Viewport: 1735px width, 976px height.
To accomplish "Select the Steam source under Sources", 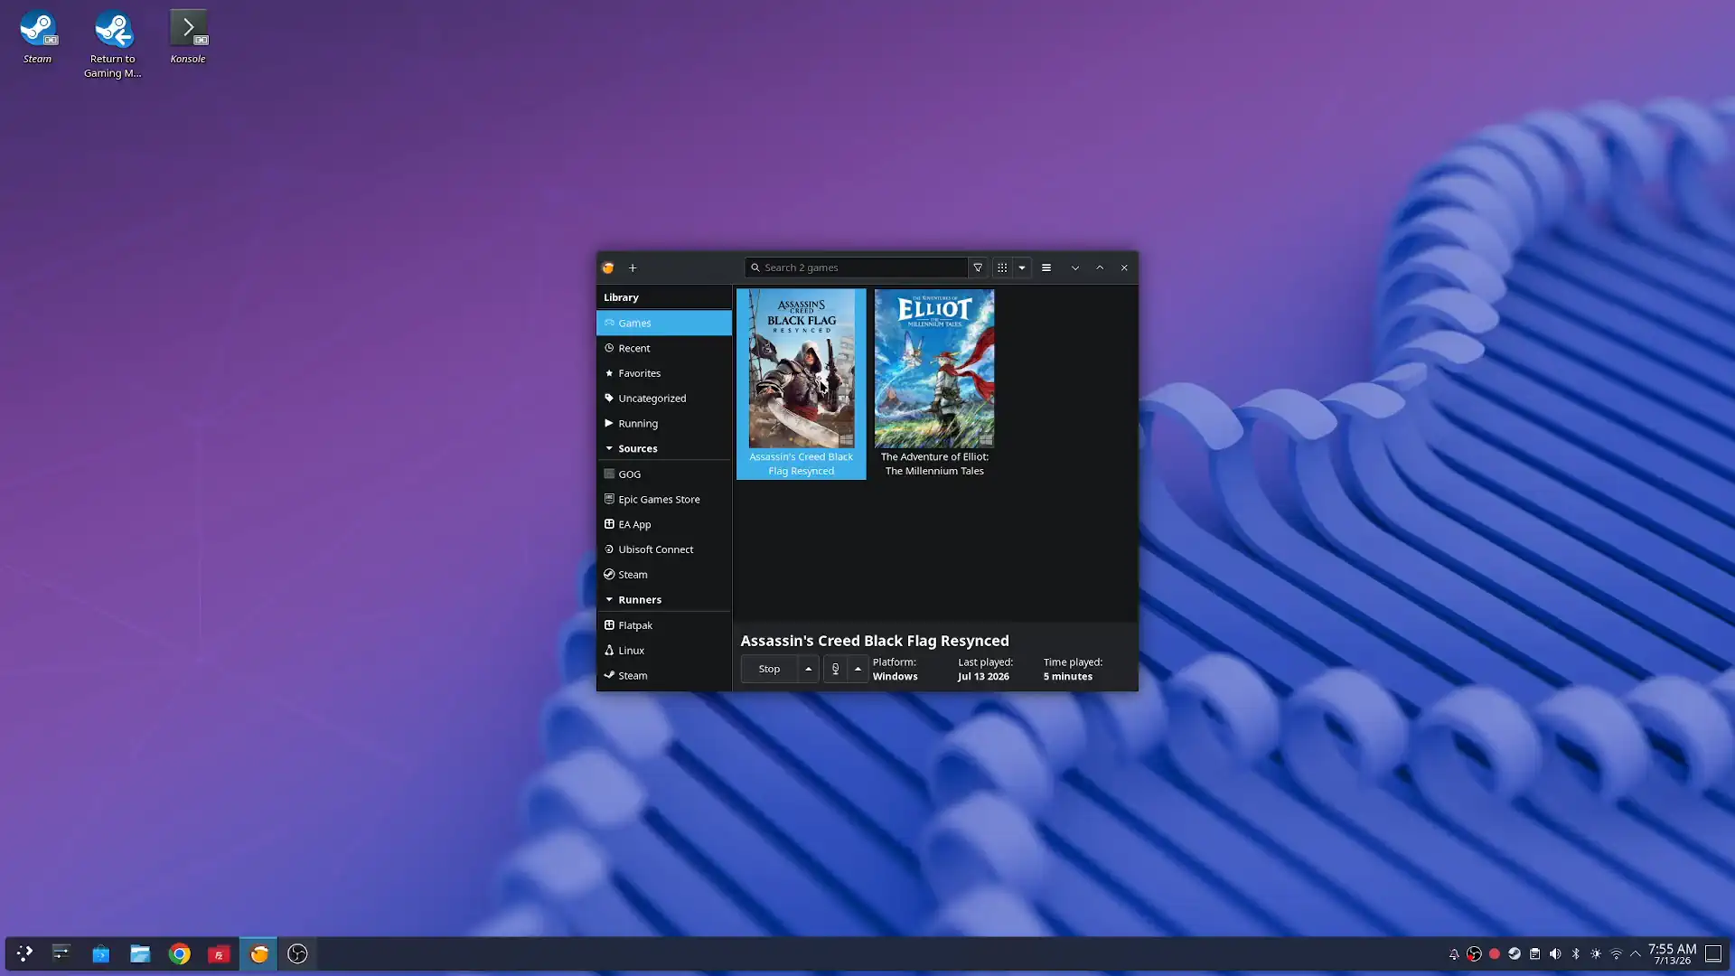I will click(664, 575).
